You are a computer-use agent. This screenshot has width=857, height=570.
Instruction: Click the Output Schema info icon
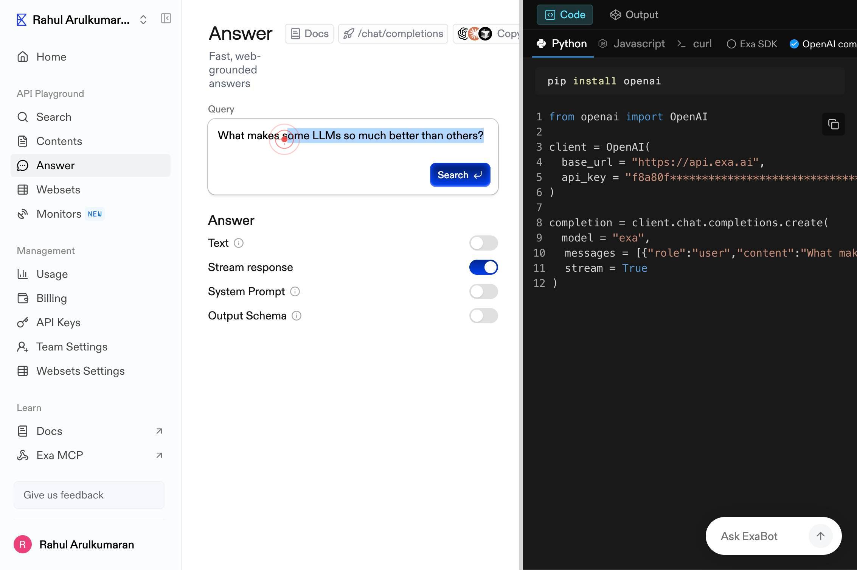coord(297,316)
